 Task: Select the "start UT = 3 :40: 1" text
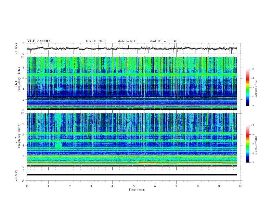point(165,41)
